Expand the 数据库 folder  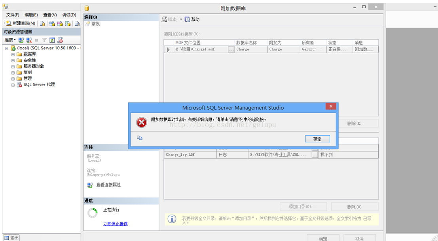coord(13,54)
